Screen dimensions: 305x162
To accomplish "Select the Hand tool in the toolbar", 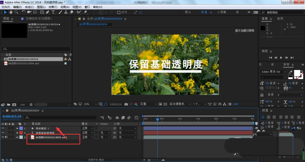I will click(11, 12).
